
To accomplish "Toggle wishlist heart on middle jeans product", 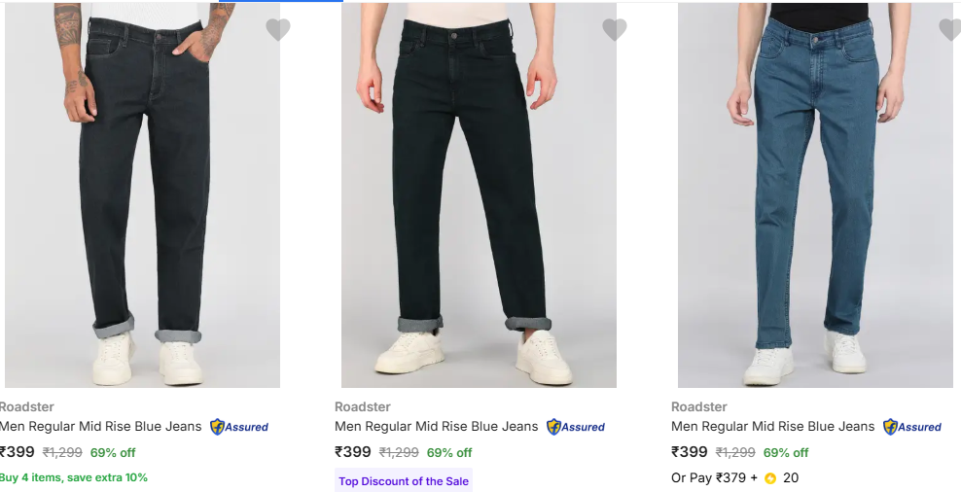I will (x=615, y=30).
